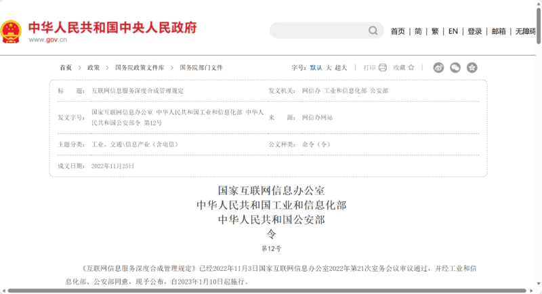Image resolution: width=542 pixels, height=294 pixels.
Task: Open 首页 in top navigation
Action: tap(398, 31)
